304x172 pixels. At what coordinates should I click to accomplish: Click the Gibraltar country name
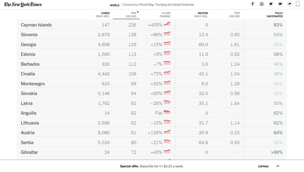29,152
